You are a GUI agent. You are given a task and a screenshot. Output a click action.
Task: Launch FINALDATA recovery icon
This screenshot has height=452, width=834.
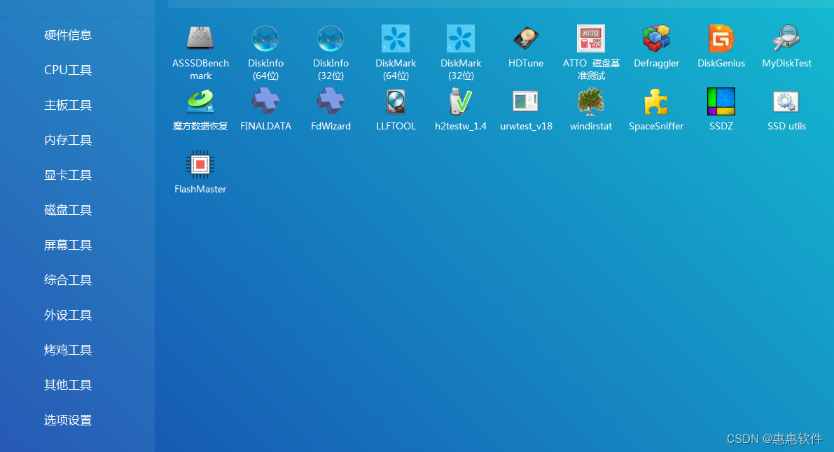pyautogui.click(x=265, y=101)
